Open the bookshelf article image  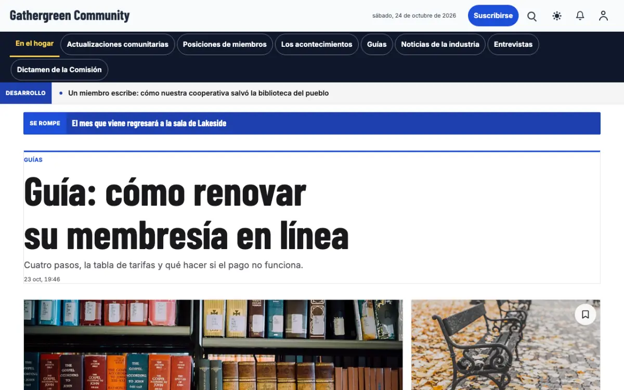(x=213, y=345)
